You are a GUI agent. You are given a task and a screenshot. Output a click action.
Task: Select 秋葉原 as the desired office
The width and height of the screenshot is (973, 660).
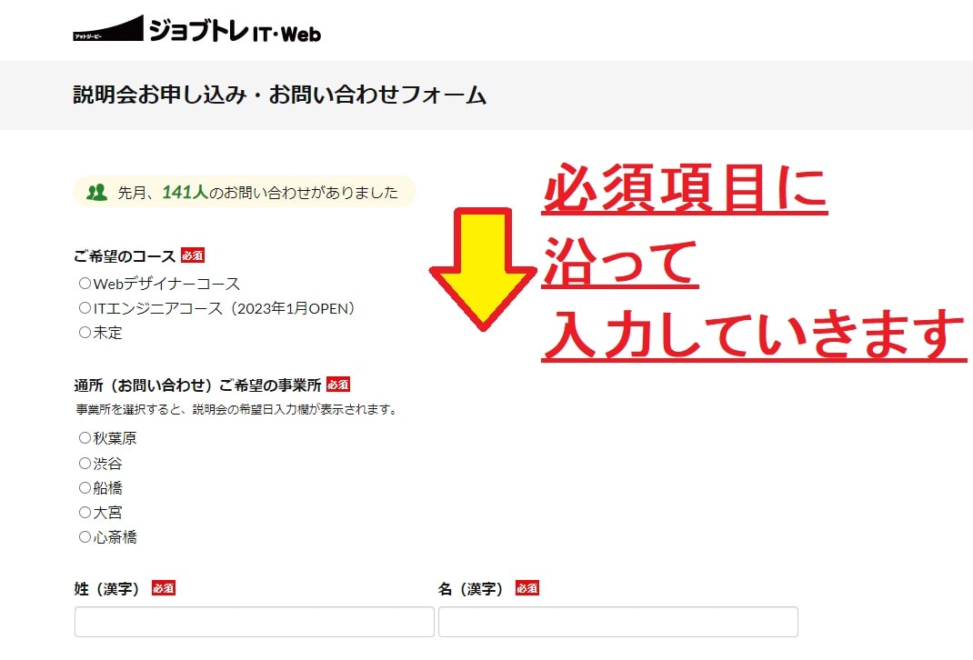click(x=85, y=438)
